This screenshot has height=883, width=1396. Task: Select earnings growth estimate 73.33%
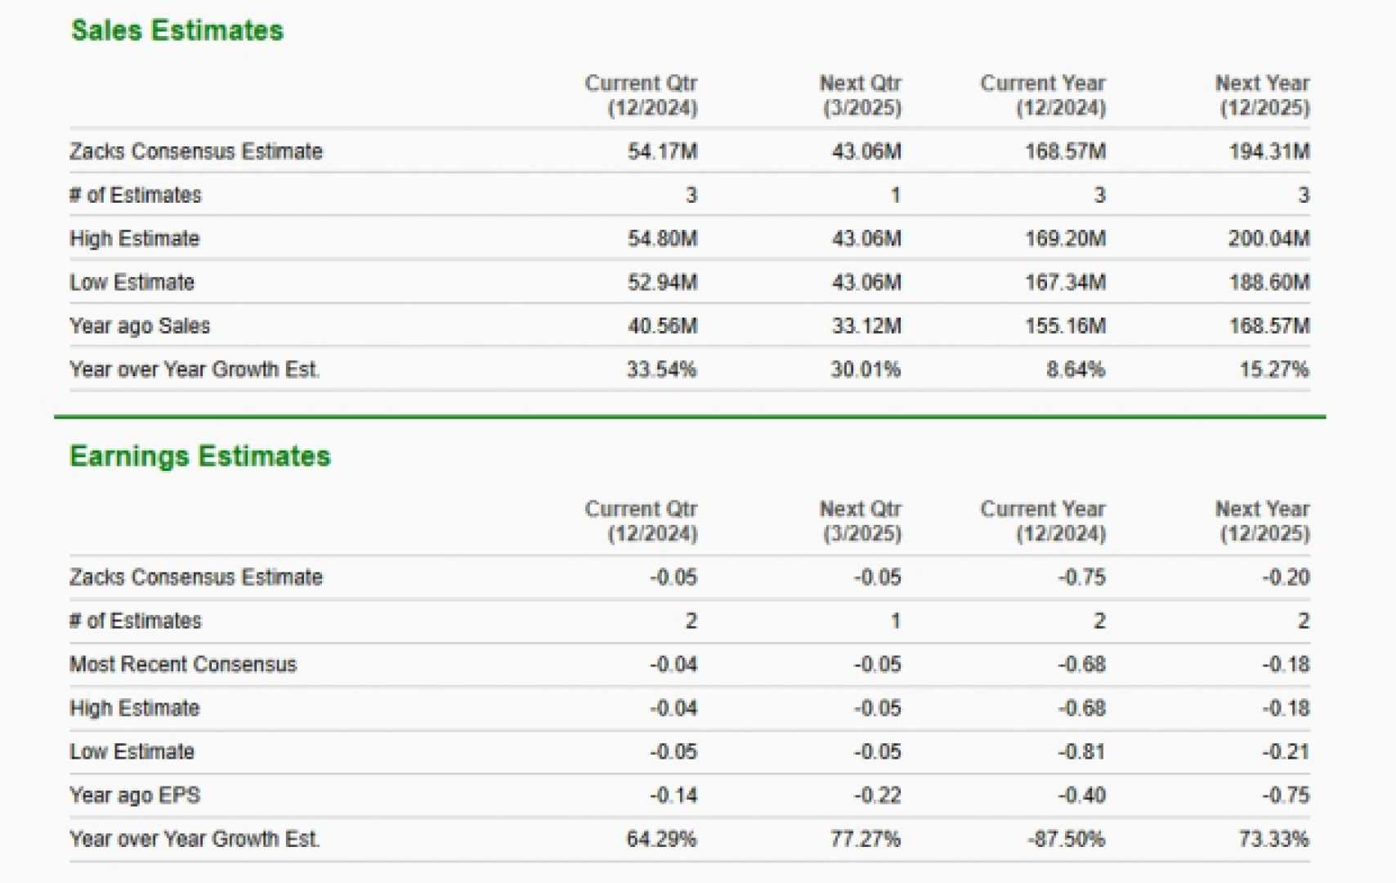(x=1273, y=839)
